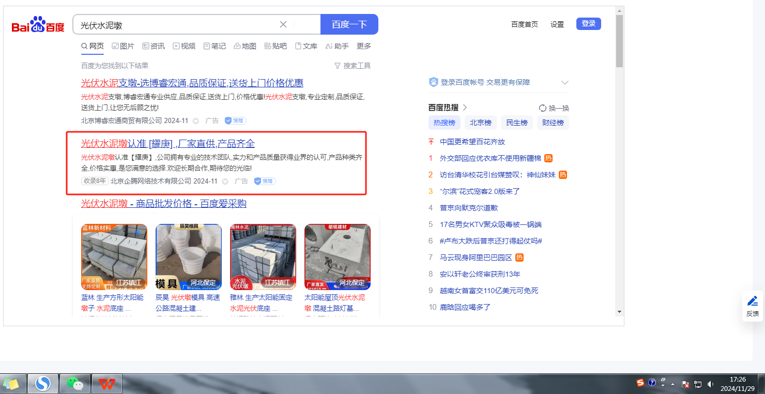Open Sogou browser from the taskbar
Image resolution: width=765 pixels, height=394 pixels.
[43, 384]
